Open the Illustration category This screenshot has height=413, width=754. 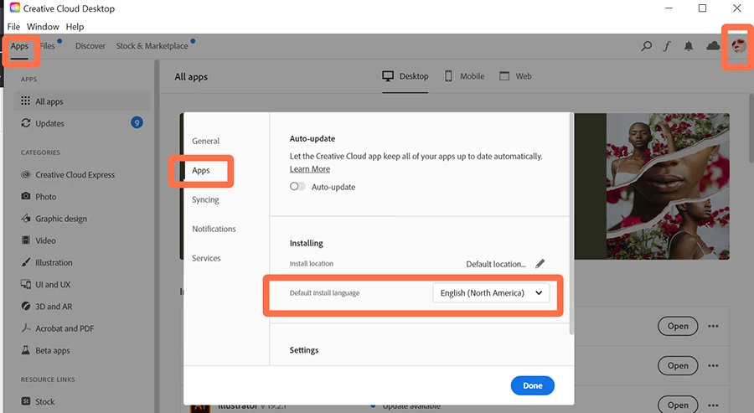[x=47, y=262]
